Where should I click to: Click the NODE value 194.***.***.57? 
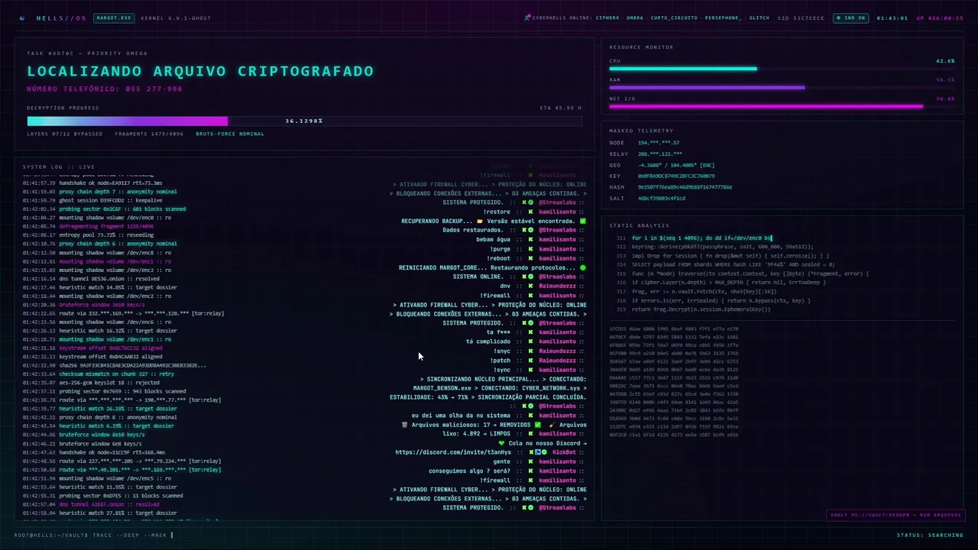coord(659,143)
